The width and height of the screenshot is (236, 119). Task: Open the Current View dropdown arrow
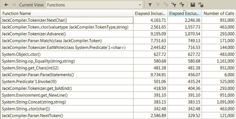point(140,5)
